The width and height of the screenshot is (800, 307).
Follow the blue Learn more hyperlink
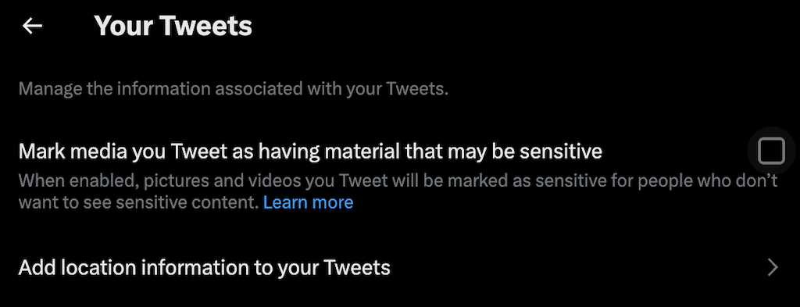tap(308, 202)
